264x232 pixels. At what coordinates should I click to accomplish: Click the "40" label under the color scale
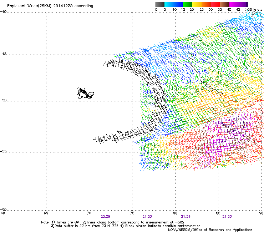click(229, 10)
